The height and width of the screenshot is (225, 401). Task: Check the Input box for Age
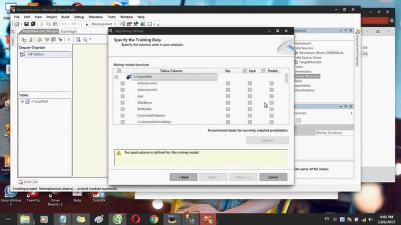coord(250,96)
